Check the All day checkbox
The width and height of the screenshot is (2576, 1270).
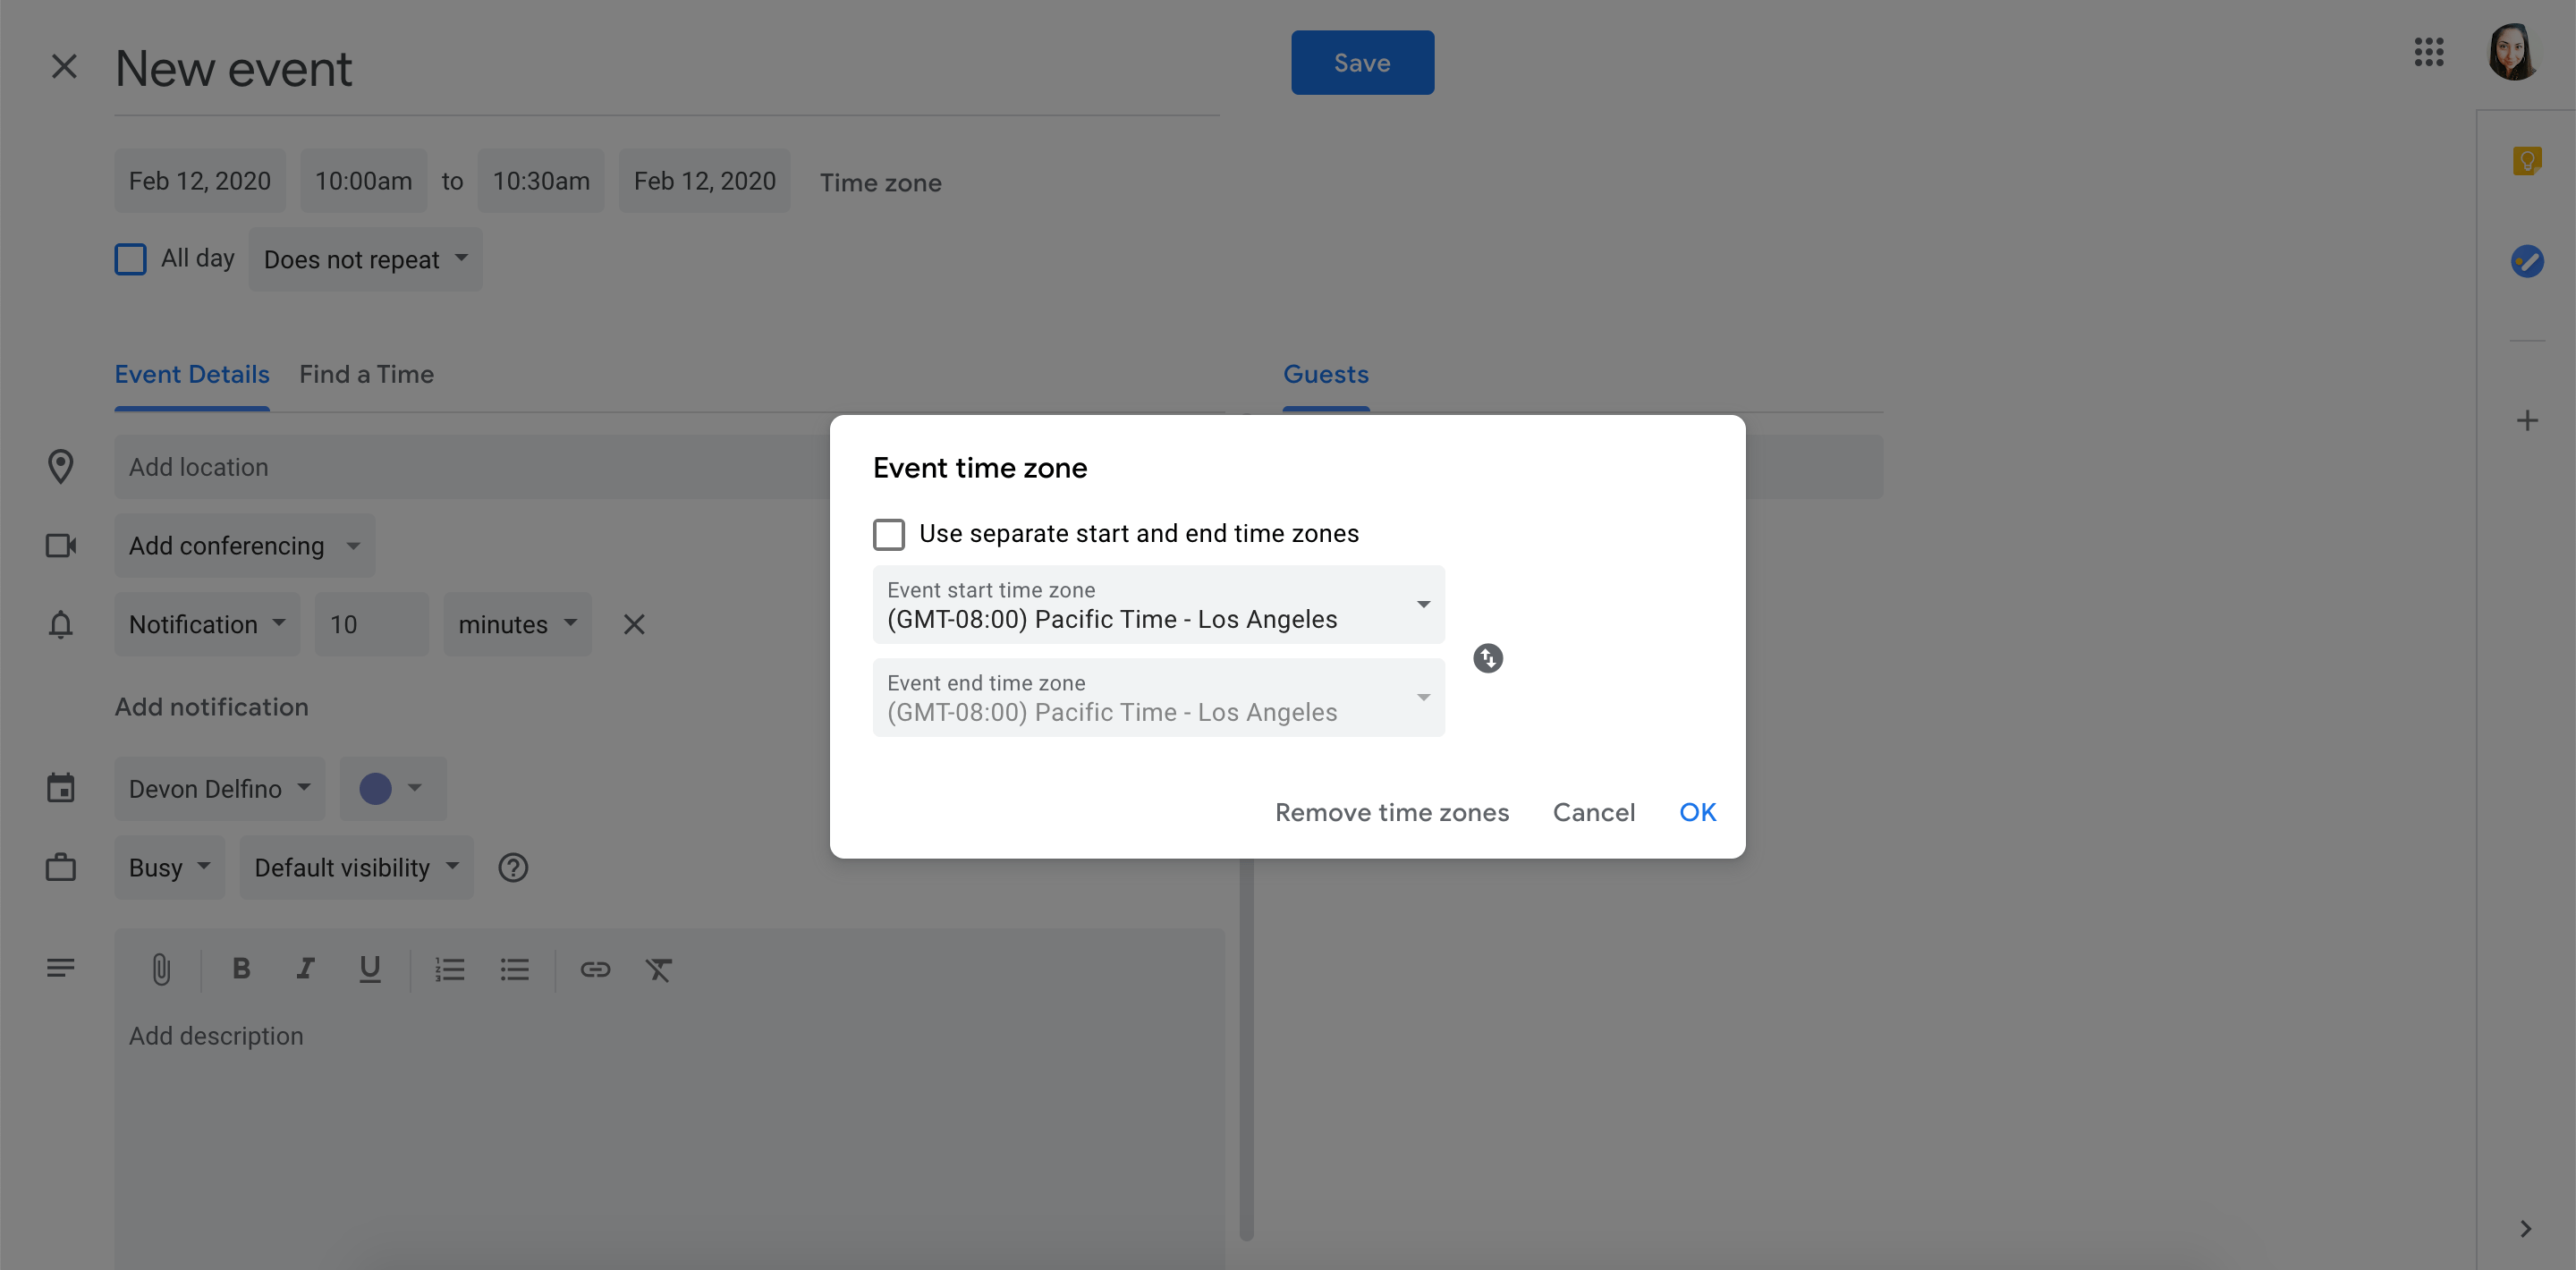point(130,259)
